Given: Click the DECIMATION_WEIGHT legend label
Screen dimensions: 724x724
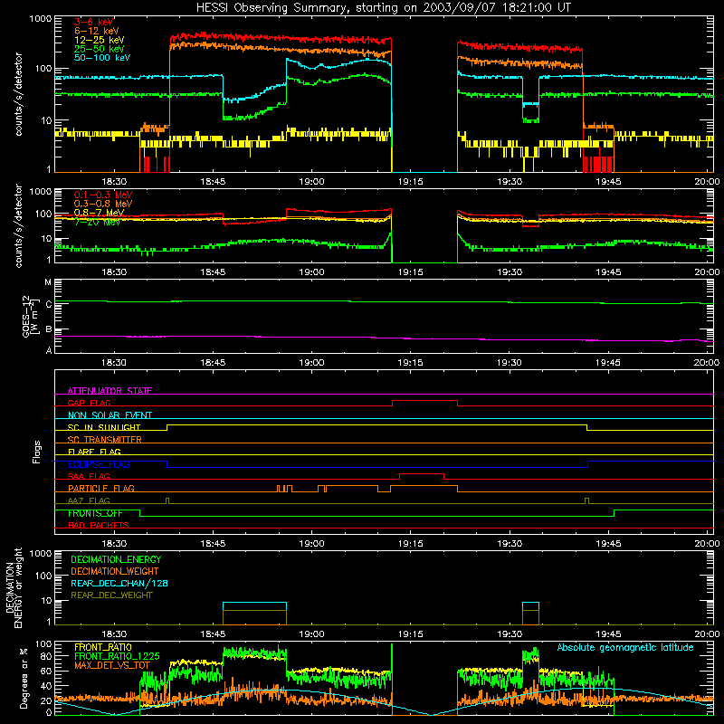Looking at the screenshot, I should [x=115, y=571].
